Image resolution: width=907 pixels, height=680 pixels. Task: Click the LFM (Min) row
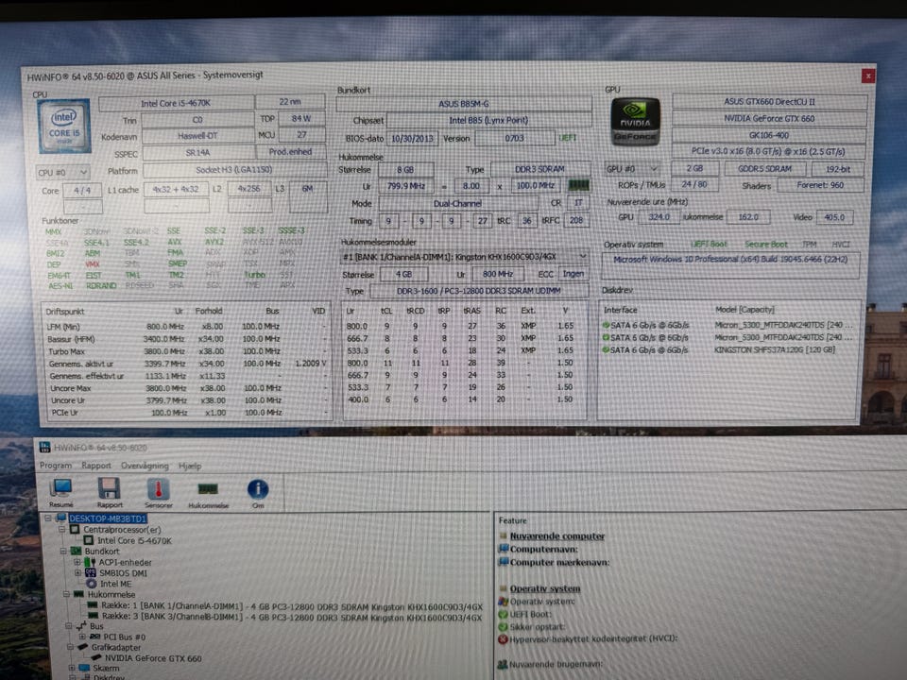(186, 327)
